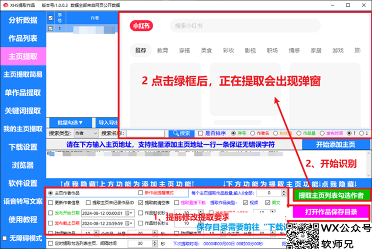Click the 搜索小红书 search field
Image resolution: width=372 pixels, height=249 pixels.
245,26
